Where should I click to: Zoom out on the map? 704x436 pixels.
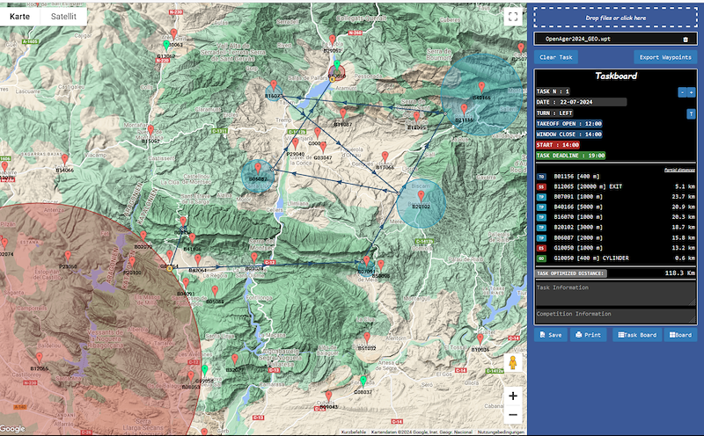(x=513, y=415)
